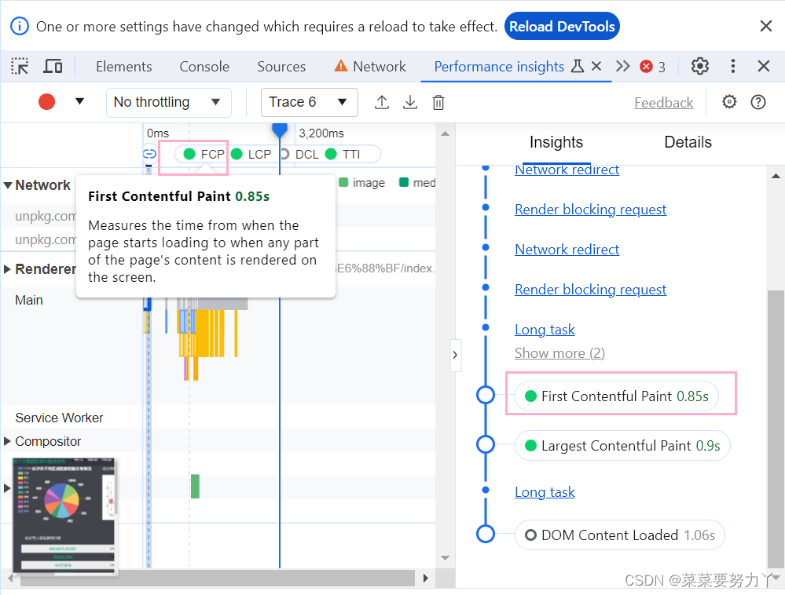This screenshot has height=595, width=785.
Task: Click Show more (2) link
Action: 559,353
